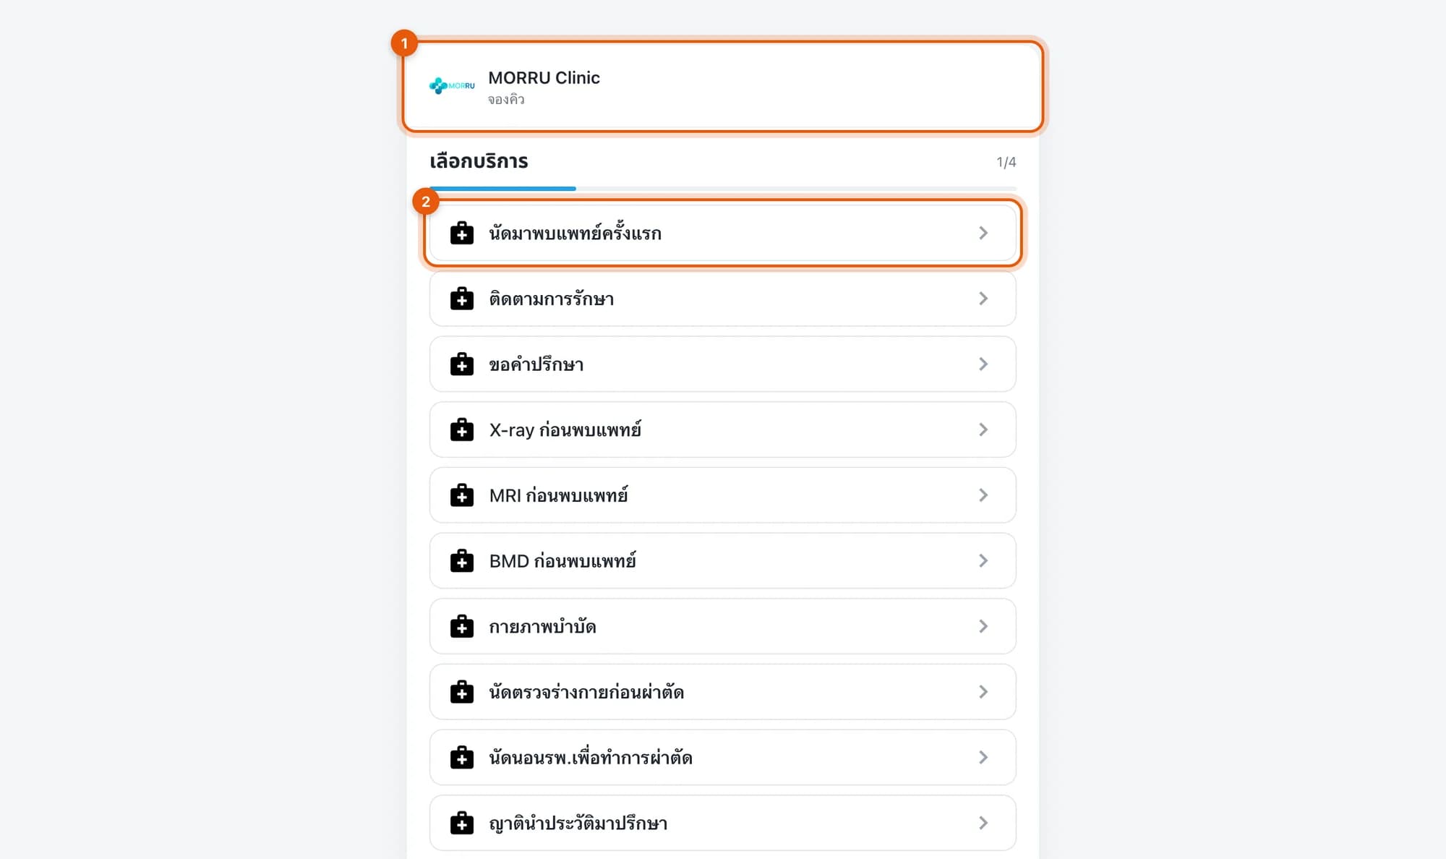Screen dimensions: 1446x859
Task: Expand chevron for นัดตรวจร่างกายก่อนผ่าตัด
Action: [983, 692]
